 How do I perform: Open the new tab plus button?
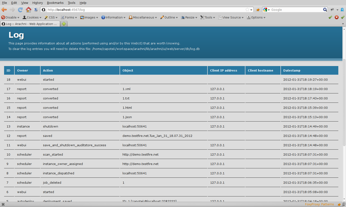pos(64,24)
